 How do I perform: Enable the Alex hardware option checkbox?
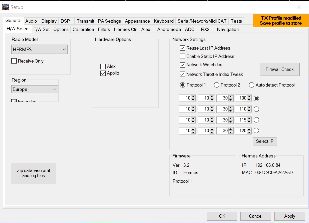click(103, 67)
